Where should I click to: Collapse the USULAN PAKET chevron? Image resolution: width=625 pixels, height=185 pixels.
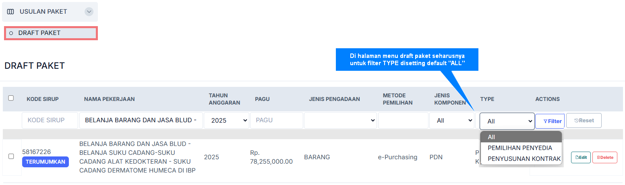tap(89, 12)
